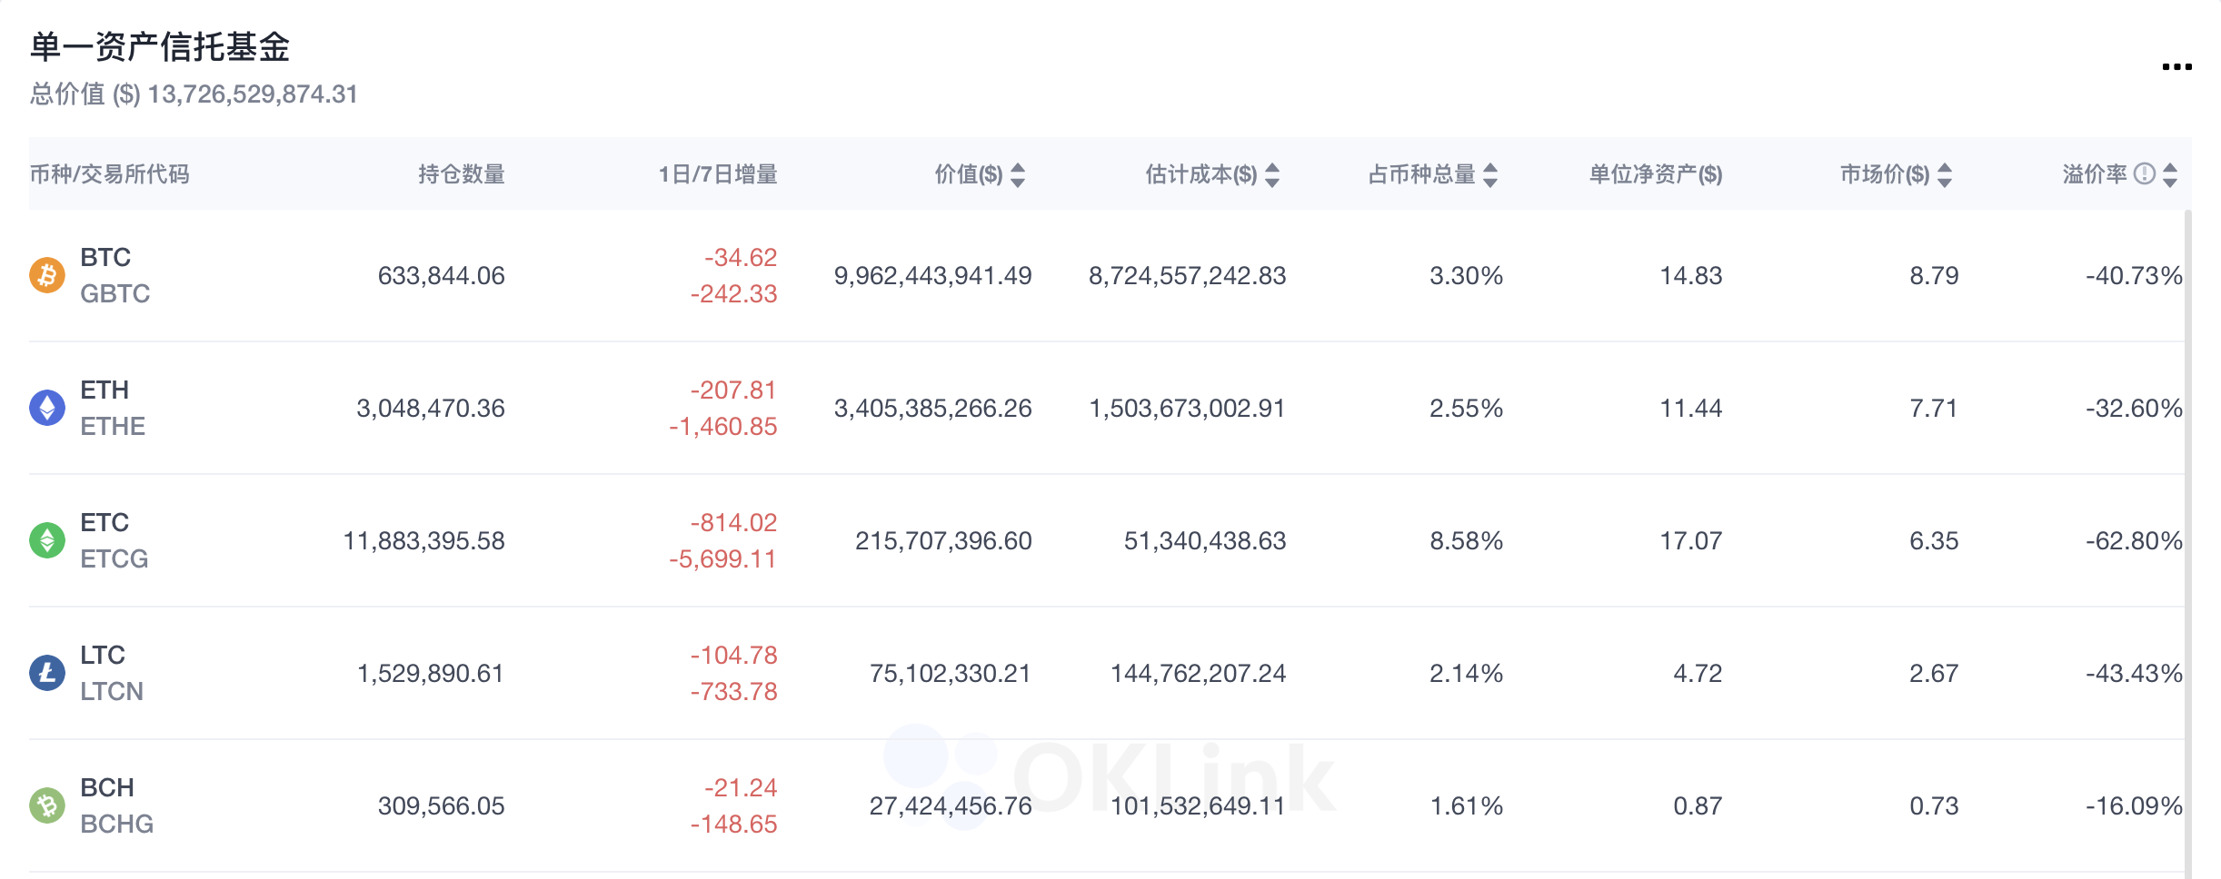Click ETC estimated cost 51,340,438.63
Screen dimensions: 2221x879
(x=1205, y=540)
